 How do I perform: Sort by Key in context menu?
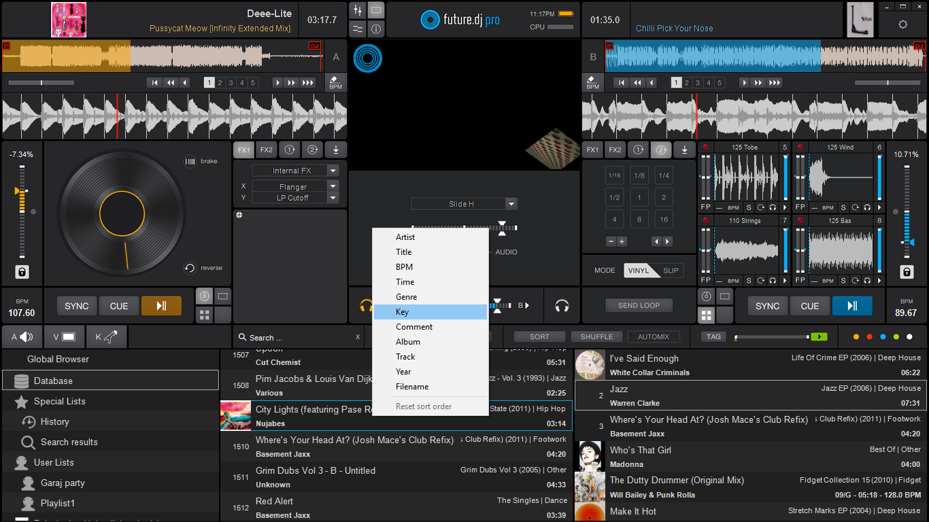(430, 312)
